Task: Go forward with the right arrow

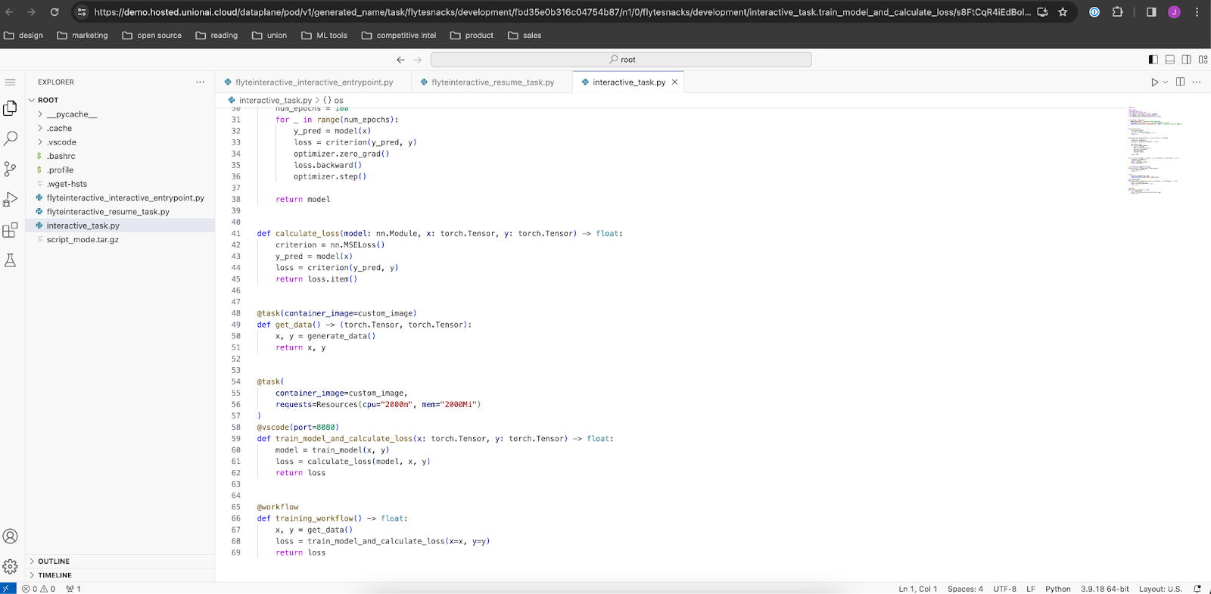Action: coord(417,60)
